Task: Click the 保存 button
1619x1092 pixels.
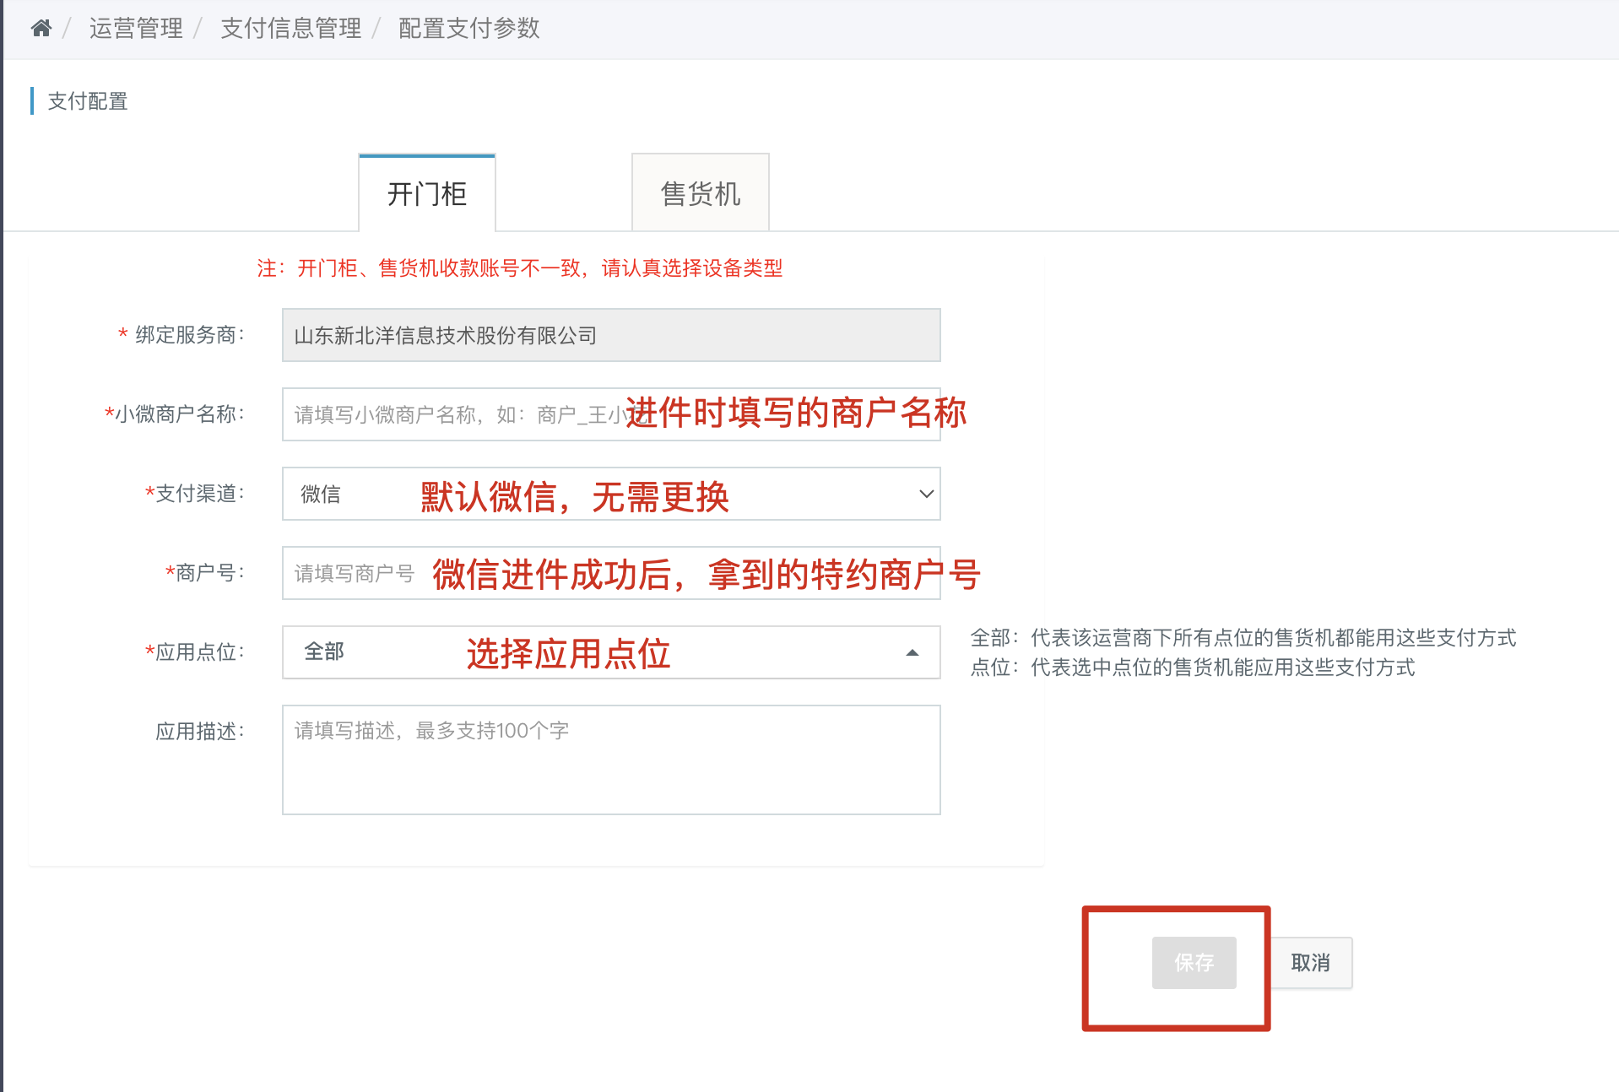Action: click(1194, 963)
